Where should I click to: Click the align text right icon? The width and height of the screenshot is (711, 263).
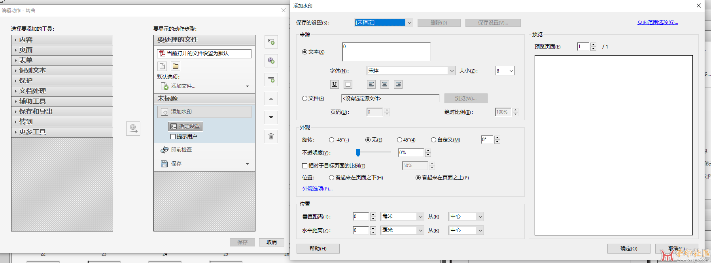tap(398, 84)
